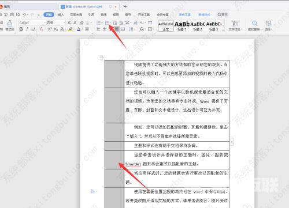Select the 正文 normal style

(166, 26)
